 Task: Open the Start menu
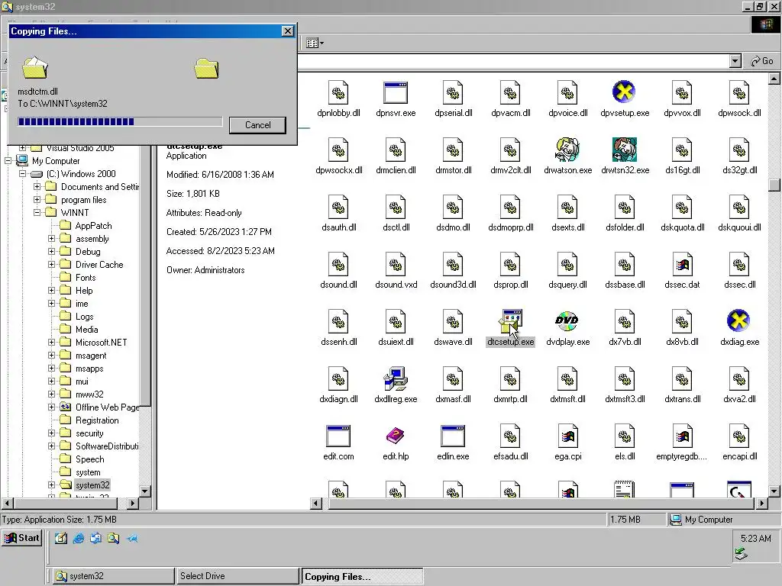coord(21,538)
